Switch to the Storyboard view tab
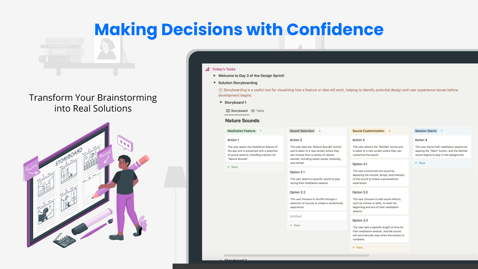 click(x=237, y=111)
